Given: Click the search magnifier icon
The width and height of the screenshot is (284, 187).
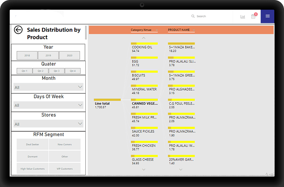Looking at the screenshot, I should click(193, 16).
